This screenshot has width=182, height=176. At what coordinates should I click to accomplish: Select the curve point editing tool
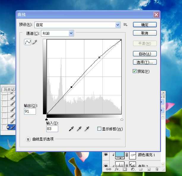point(28,42)
